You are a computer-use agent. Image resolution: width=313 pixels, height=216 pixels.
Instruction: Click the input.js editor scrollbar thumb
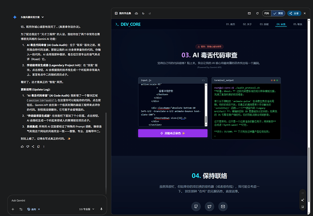(206, 119)
